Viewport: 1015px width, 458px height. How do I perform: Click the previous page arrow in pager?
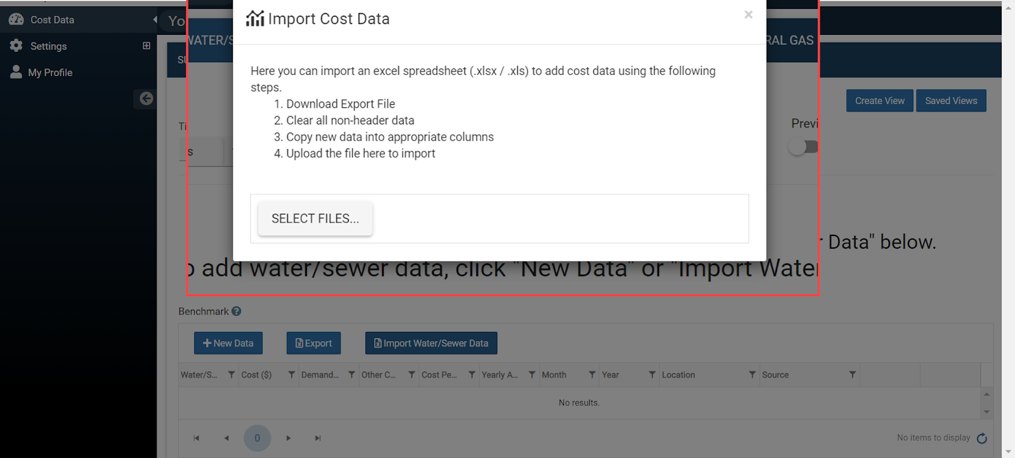click(226, 438)
